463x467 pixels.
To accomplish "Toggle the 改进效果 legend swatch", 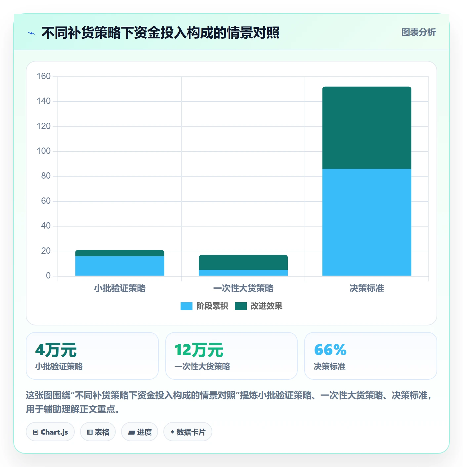I will click(241, 306).
